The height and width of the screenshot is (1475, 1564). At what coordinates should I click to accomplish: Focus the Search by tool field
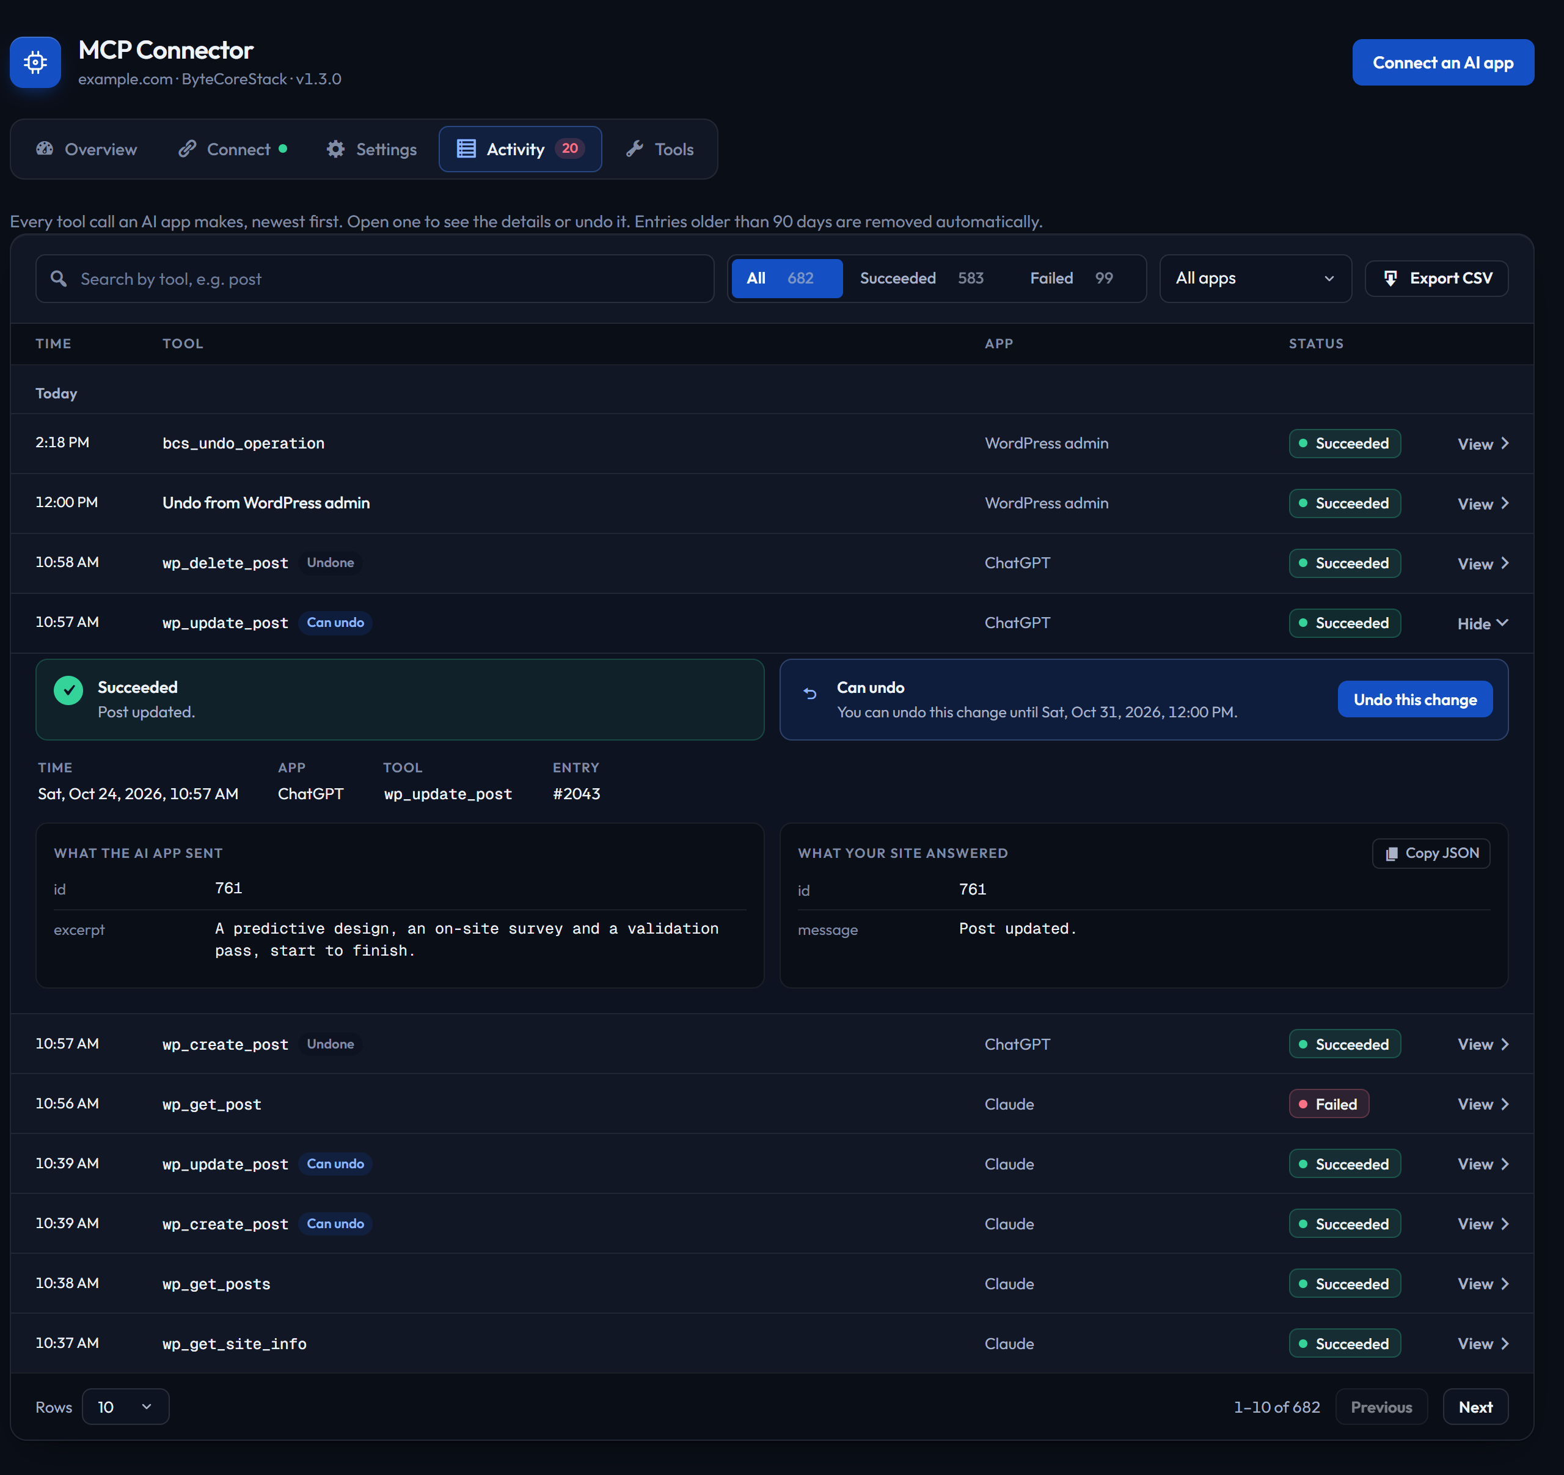click(375, 279)
